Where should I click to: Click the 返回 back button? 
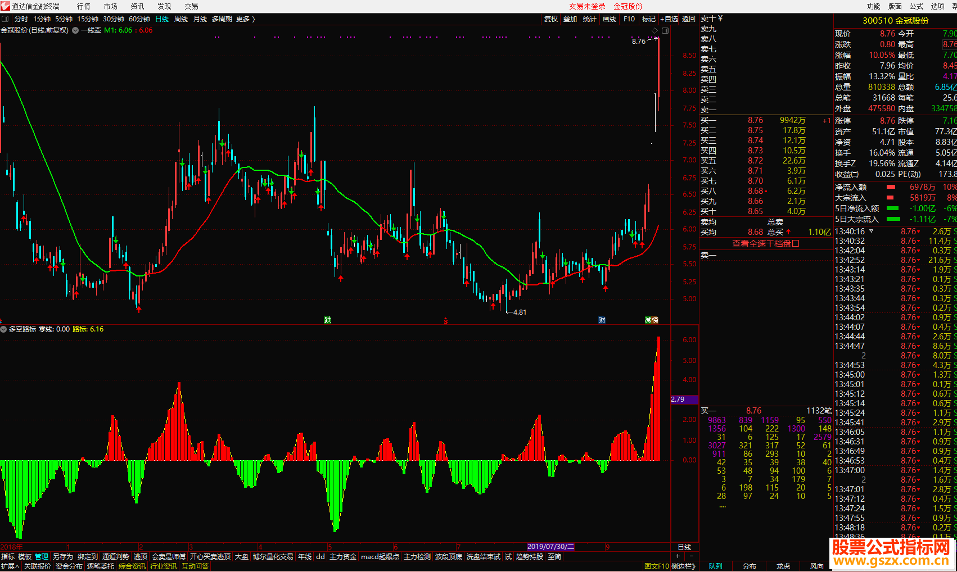[689, 19]
